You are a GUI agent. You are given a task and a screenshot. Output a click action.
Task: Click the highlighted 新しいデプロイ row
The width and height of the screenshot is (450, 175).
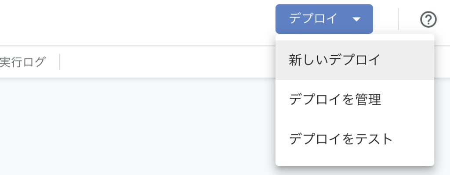click(355, 60)
